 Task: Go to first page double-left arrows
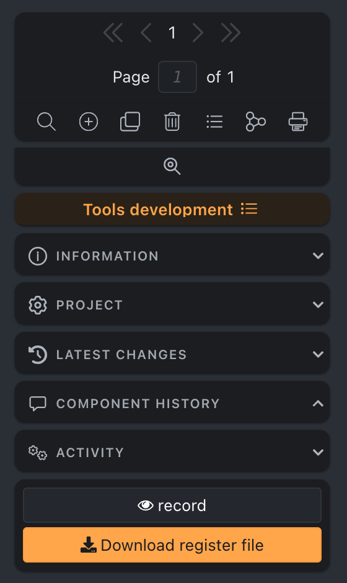113,33
